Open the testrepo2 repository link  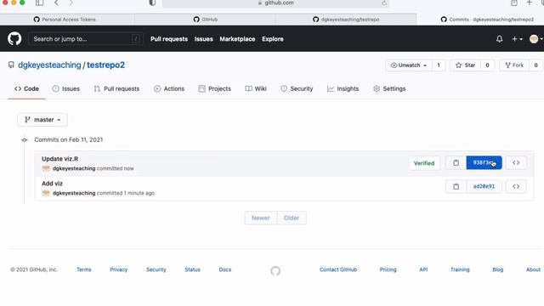tap(105, 65)
